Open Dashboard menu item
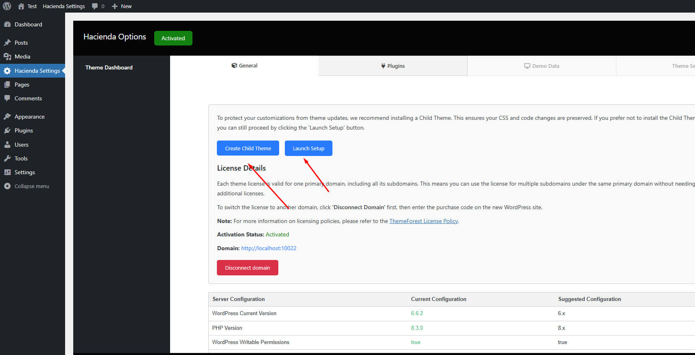The height and width of the screenshot is (355, 695). tap(33, 24)
